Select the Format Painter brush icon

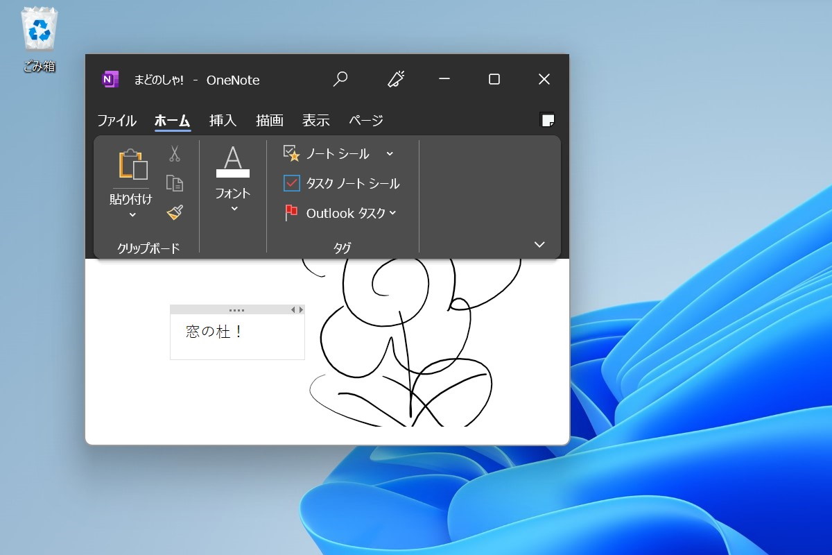tap(175, 213)
